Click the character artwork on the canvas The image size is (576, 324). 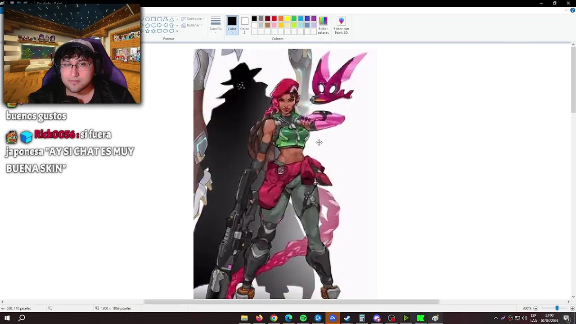(285, 174)
